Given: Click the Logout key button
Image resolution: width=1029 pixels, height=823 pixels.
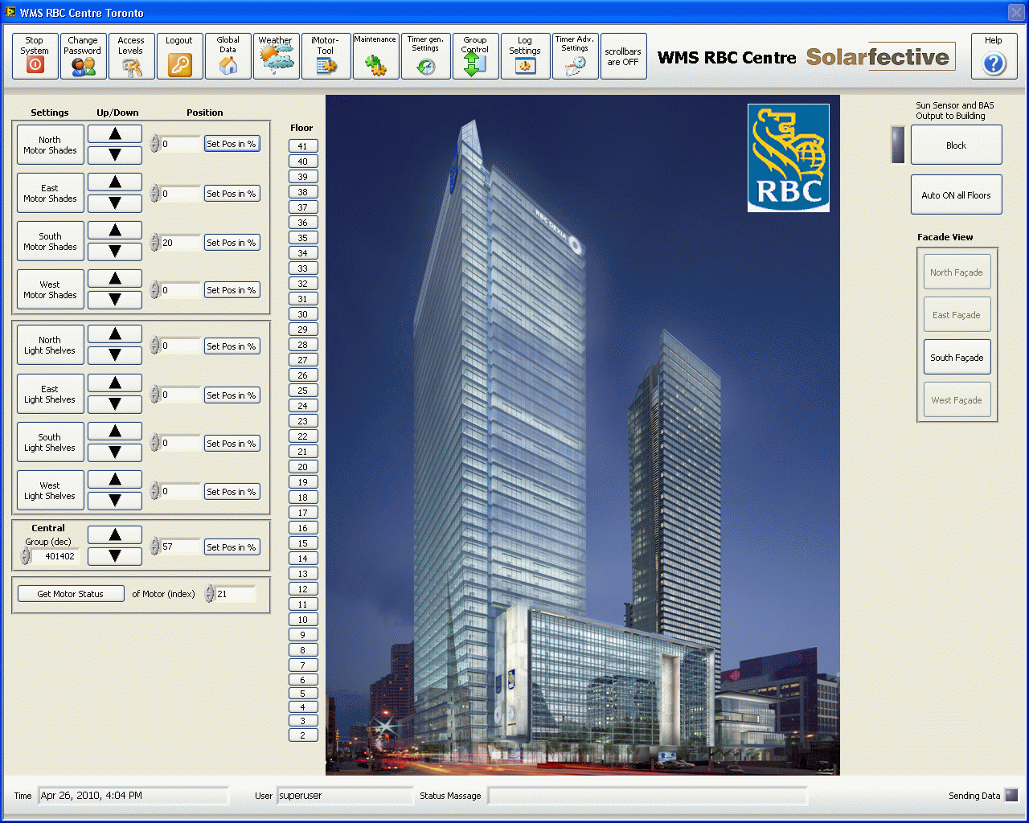Looking at the screenshot, I should [179, 55].
